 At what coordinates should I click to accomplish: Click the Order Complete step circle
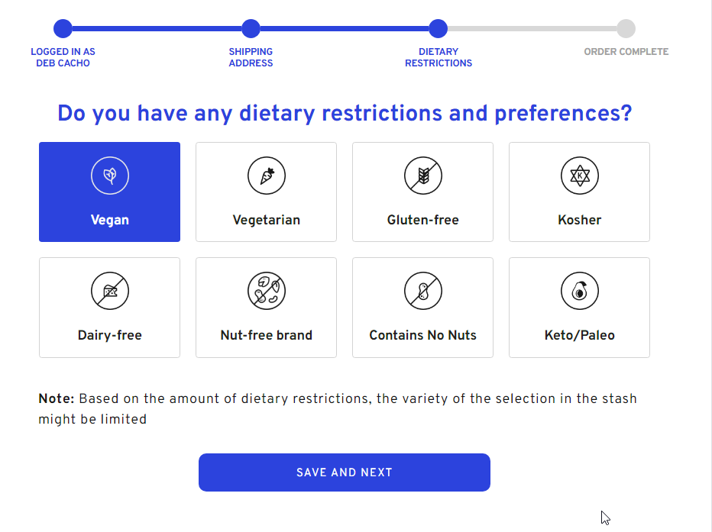[x=626, y=29]
